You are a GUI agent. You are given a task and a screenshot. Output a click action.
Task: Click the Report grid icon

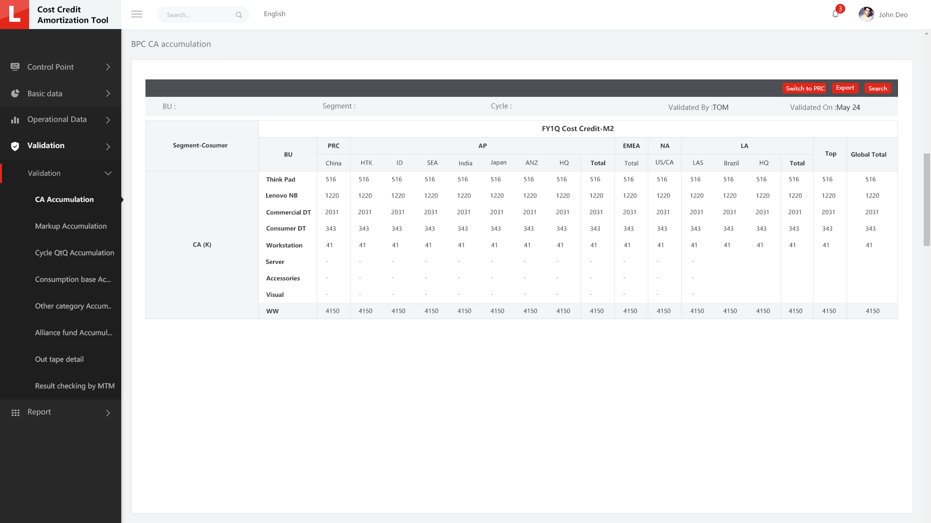point(16,413)
